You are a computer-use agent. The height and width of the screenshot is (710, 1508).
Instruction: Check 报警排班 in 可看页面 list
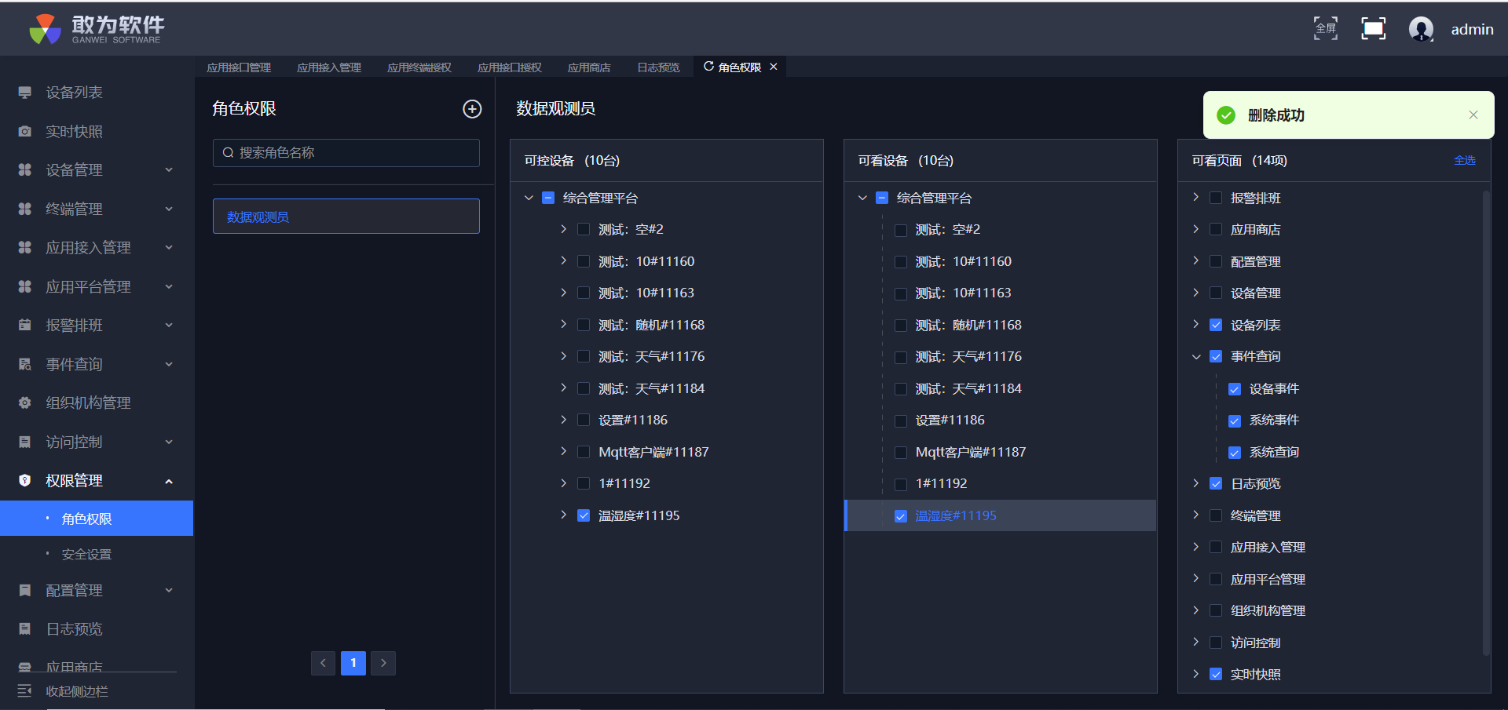click(x=1216, y=198)
